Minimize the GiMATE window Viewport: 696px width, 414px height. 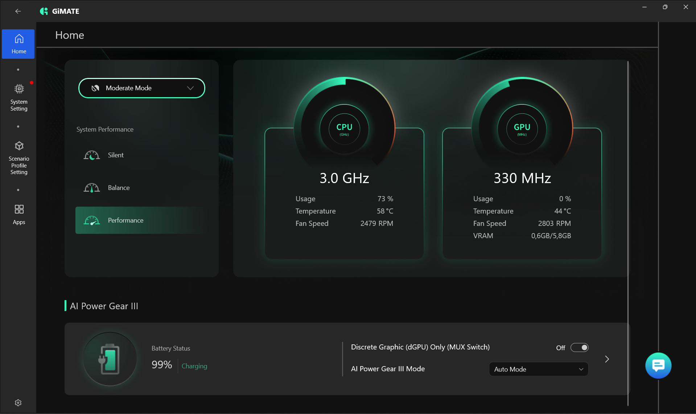644,7
